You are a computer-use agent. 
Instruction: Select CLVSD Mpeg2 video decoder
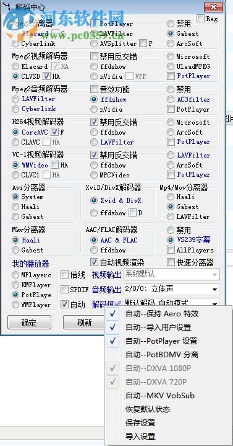[15, 76]
